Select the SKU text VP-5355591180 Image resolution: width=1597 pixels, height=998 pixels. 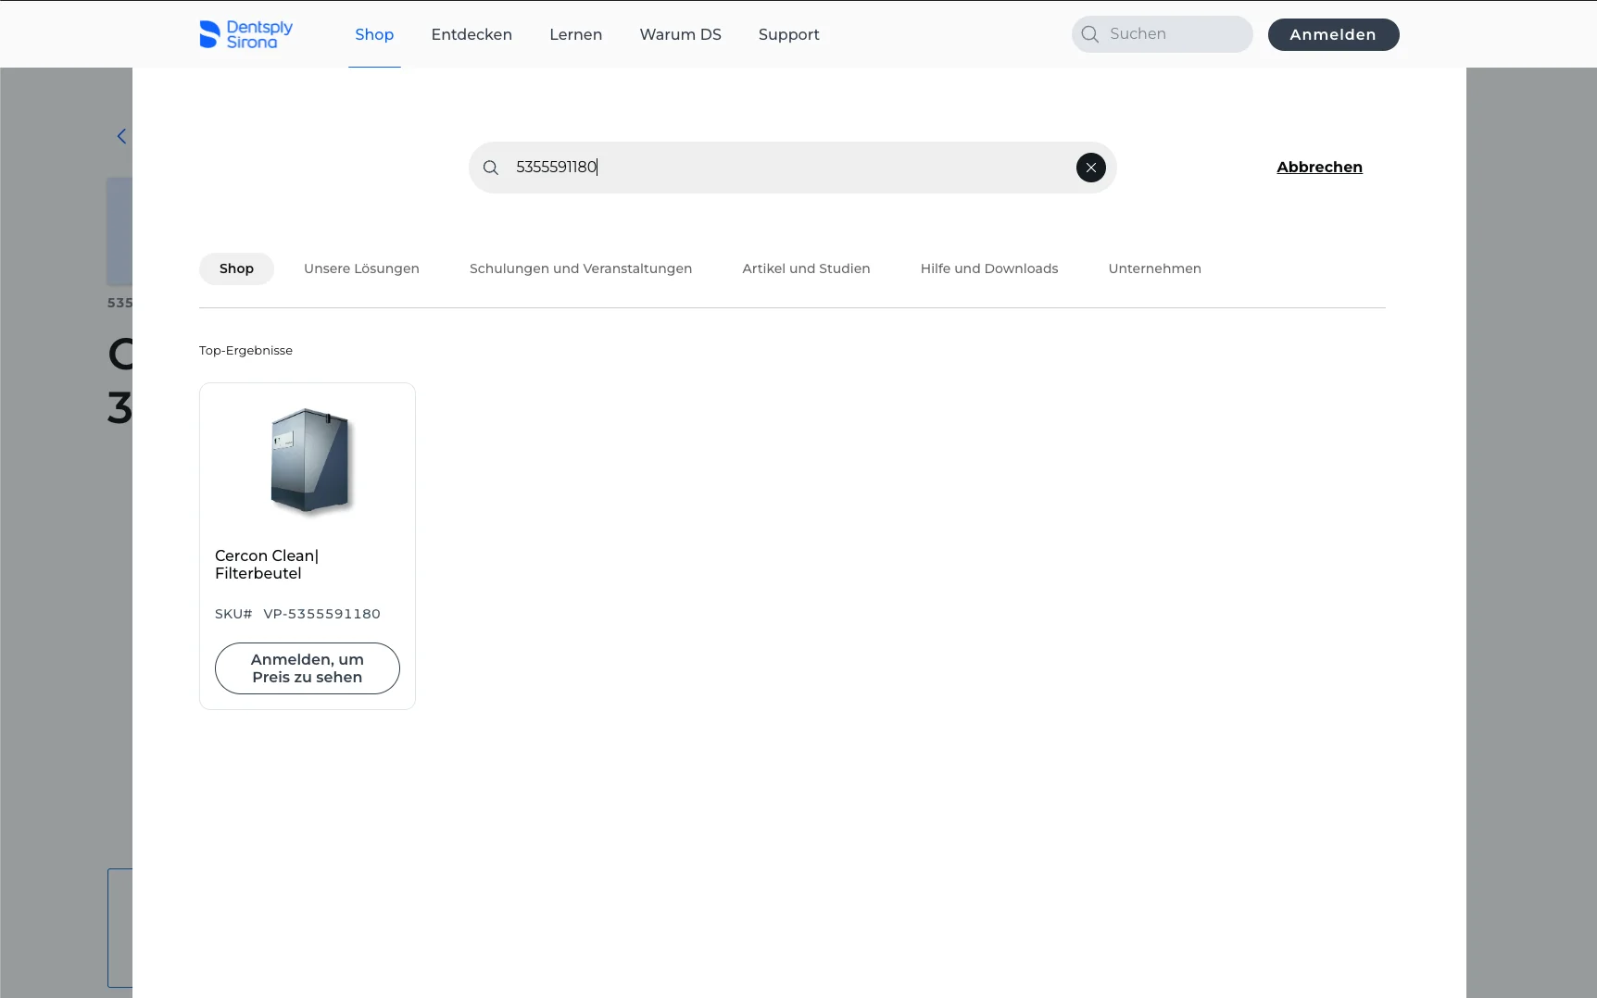point(321,614)
